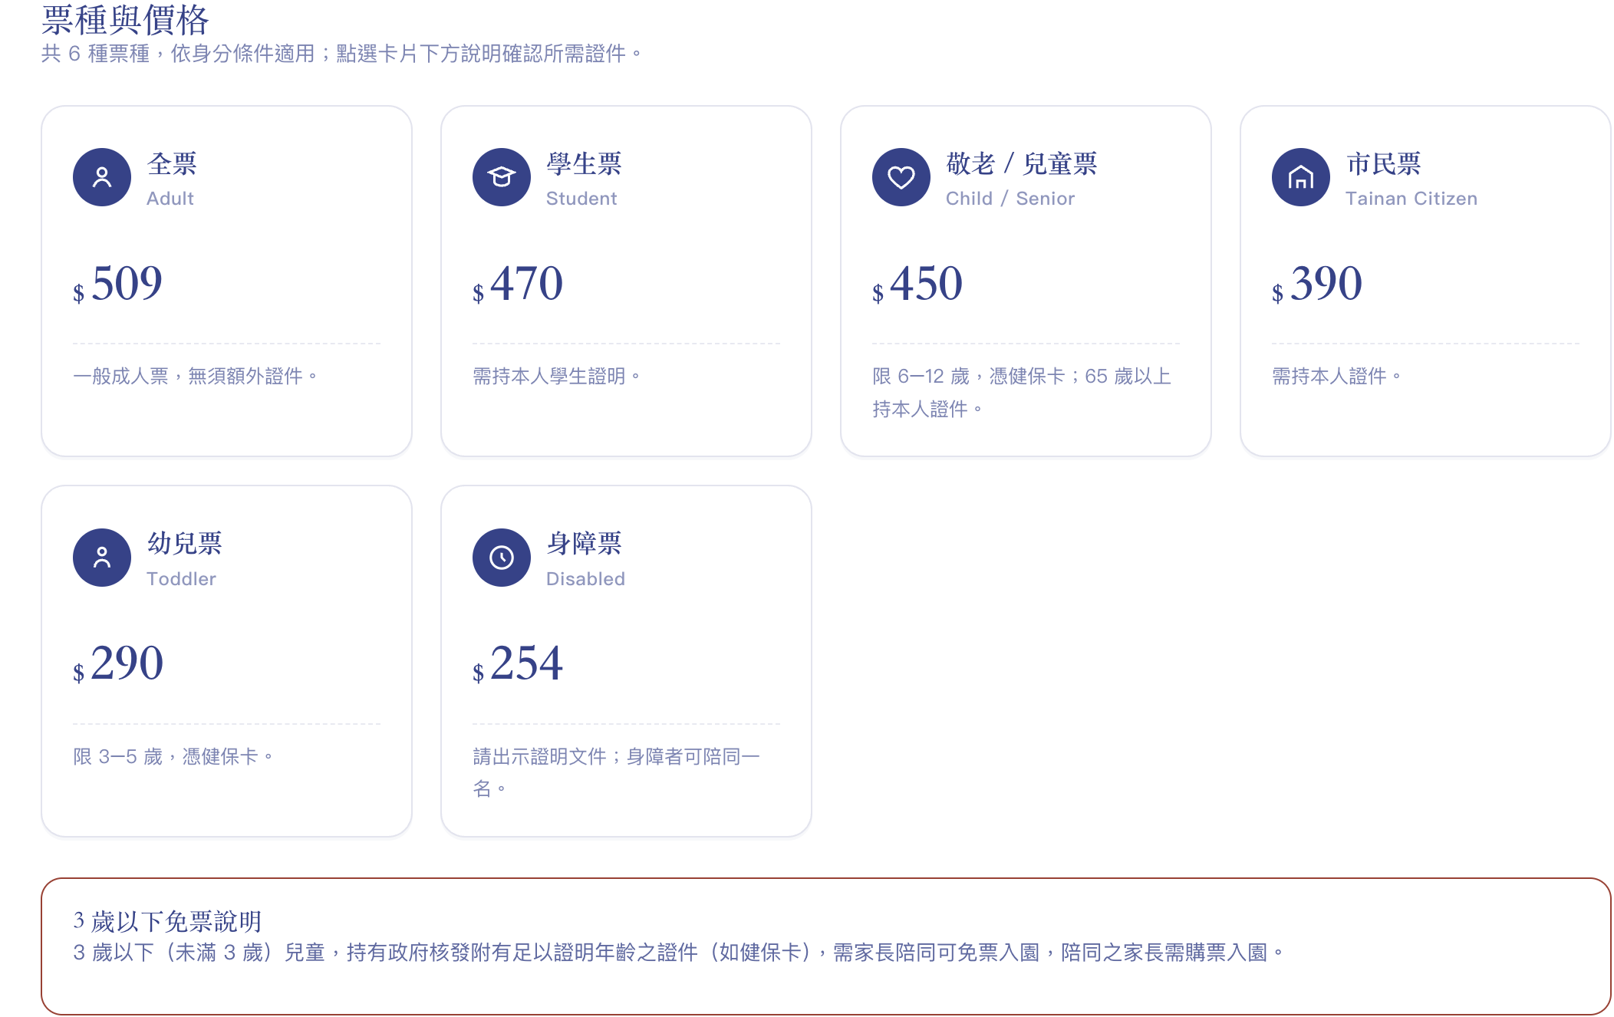Click the '3 歲以下免票說明' notice heading
Viewport: 1614px width, 1017px height.
click(x=167, y=920)
